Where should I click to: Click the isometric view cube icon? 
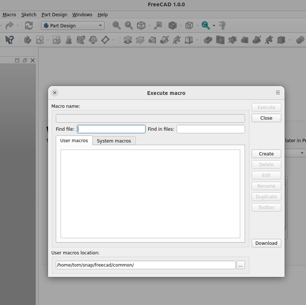141,25
